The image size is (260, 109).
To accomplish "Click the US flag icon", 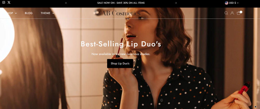I will coord(227,3).
